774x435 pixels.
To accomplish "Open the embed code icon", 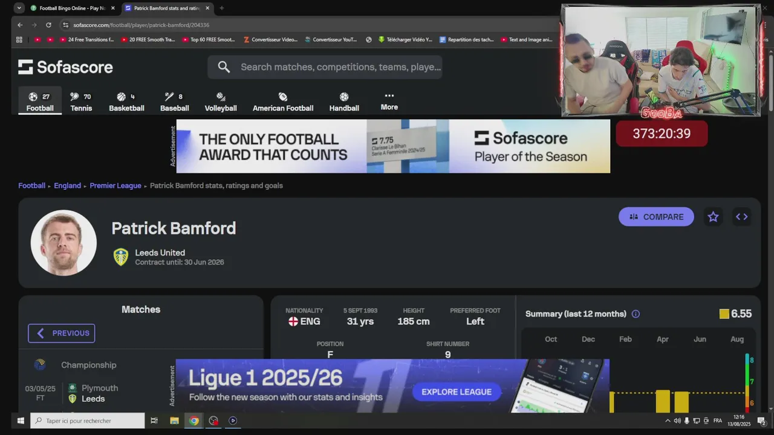I will coord(741,217).
